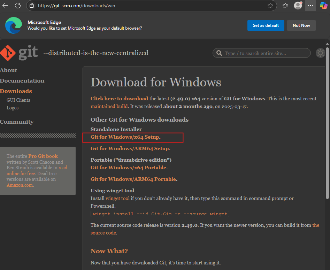Download Git for Windows/ARM64 Setup
Image resolution: width=330 pixels, height=270 pixels.
click(130, 148)
